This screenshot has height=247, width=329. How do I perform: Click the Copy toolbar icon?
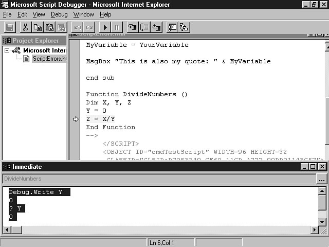coord(37,27)
